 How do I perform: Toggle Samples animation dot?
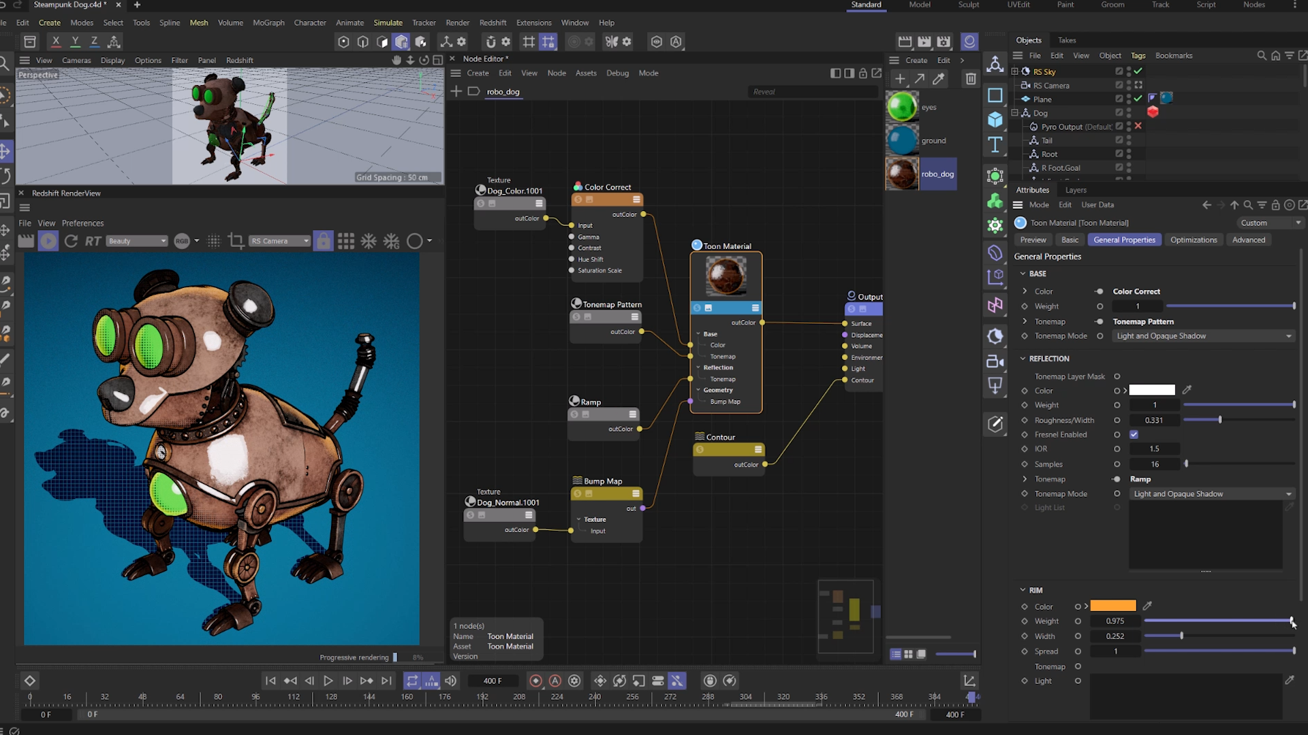[1117, 464]
